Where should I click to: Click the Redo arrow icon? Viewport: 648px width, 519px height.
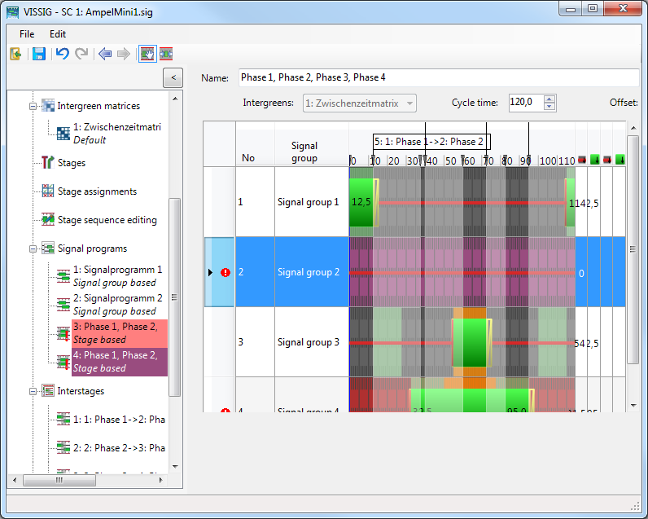pos(81,54)
